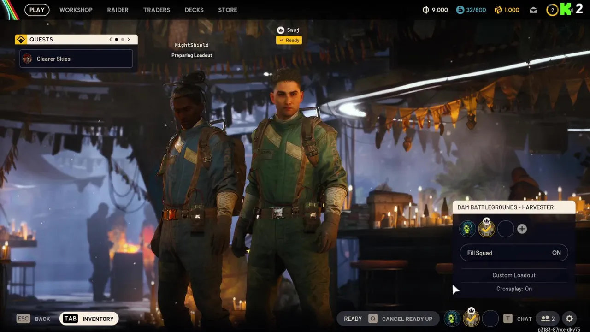
Task: Toggle the Crossplay: On setting
Action: (x=514, y=289)
